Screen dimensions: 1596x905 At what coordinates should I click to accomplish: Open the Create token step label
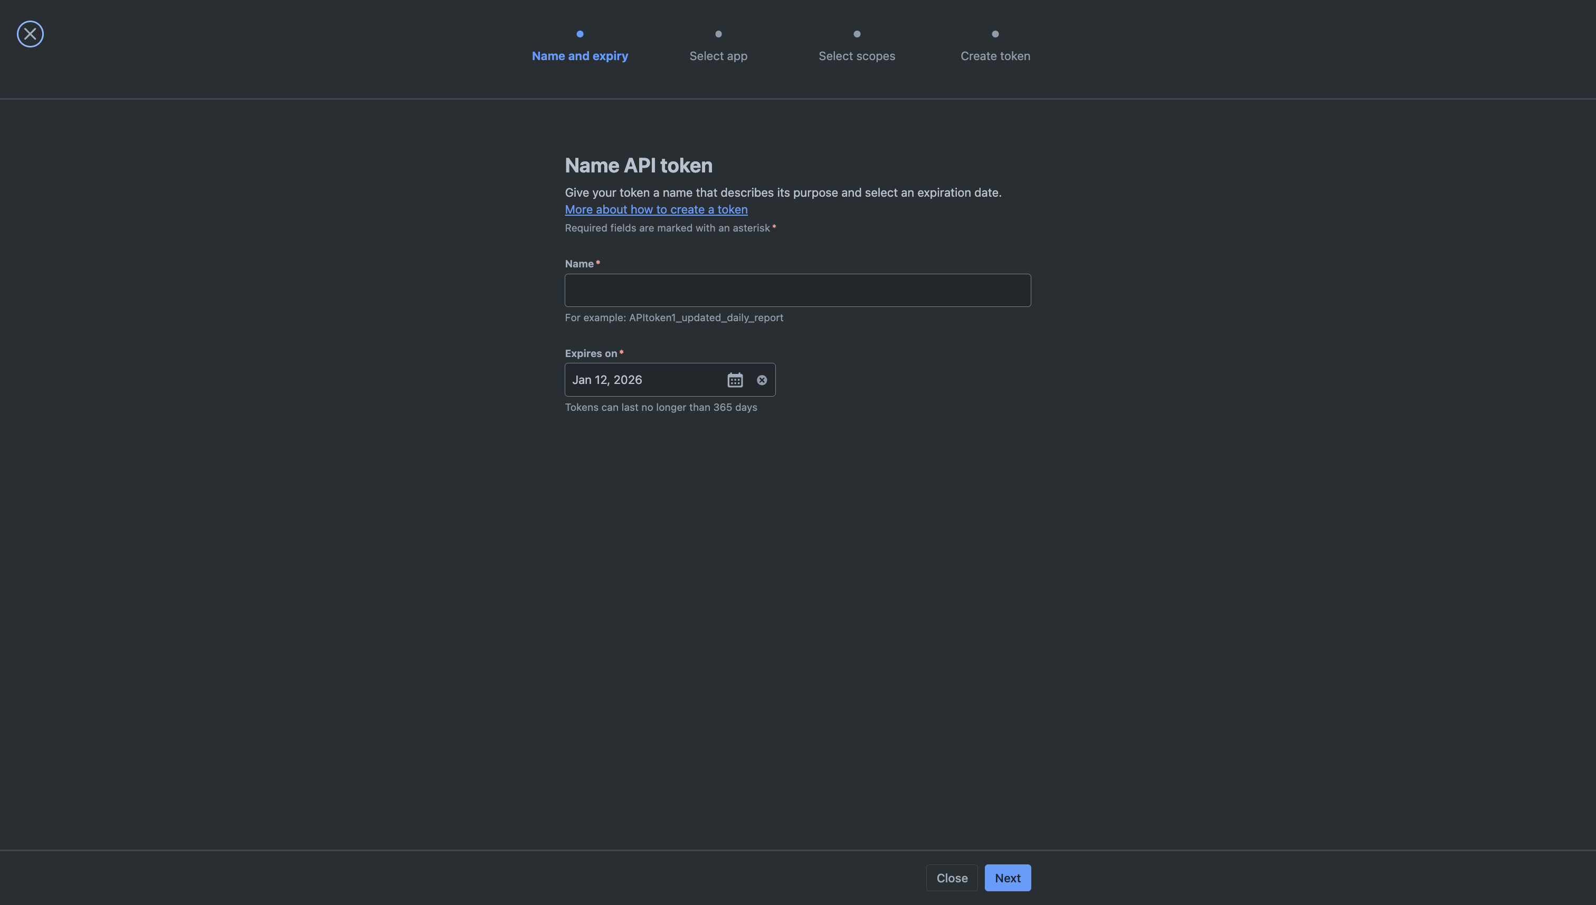[994, 56]
